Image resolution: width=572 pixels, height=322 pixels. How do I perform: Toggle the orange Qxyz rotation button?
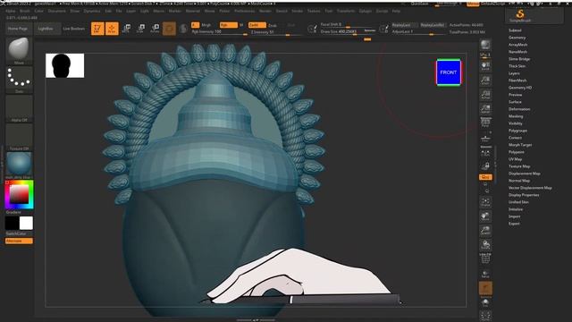[x=485, y=177]
